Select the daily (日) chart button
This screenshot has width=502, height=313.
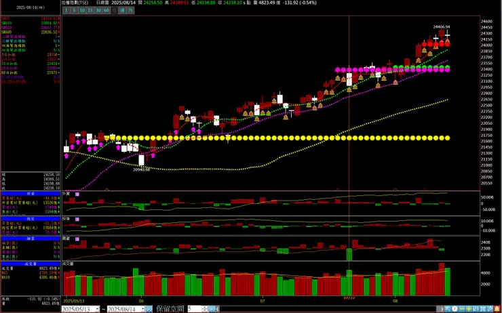pos(114,10)
